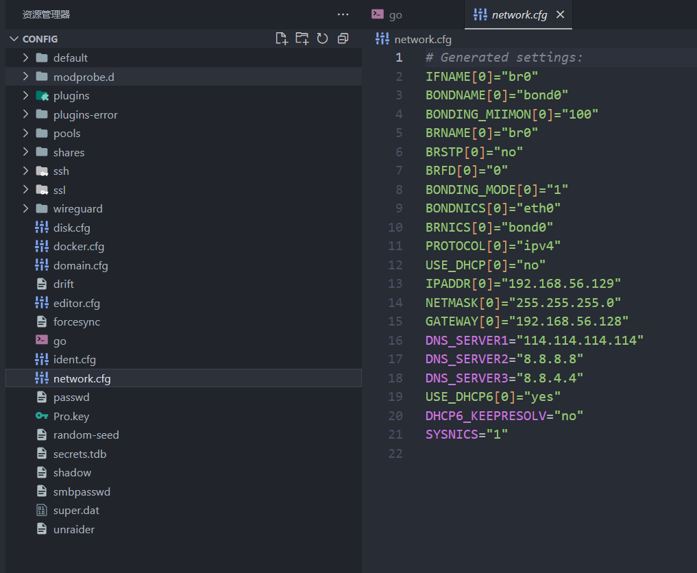Expand the shares folder chevron

[25, 152]
